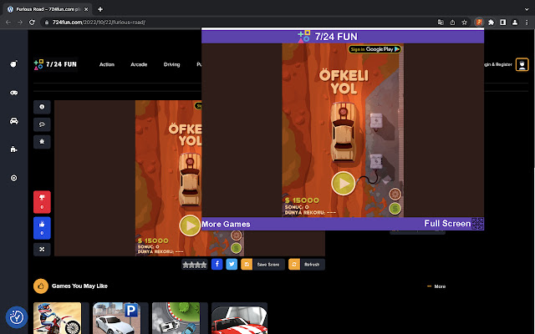Click the Login & Register link
The height and width of the screenshot is (334, 535).
tap(498, 64)
